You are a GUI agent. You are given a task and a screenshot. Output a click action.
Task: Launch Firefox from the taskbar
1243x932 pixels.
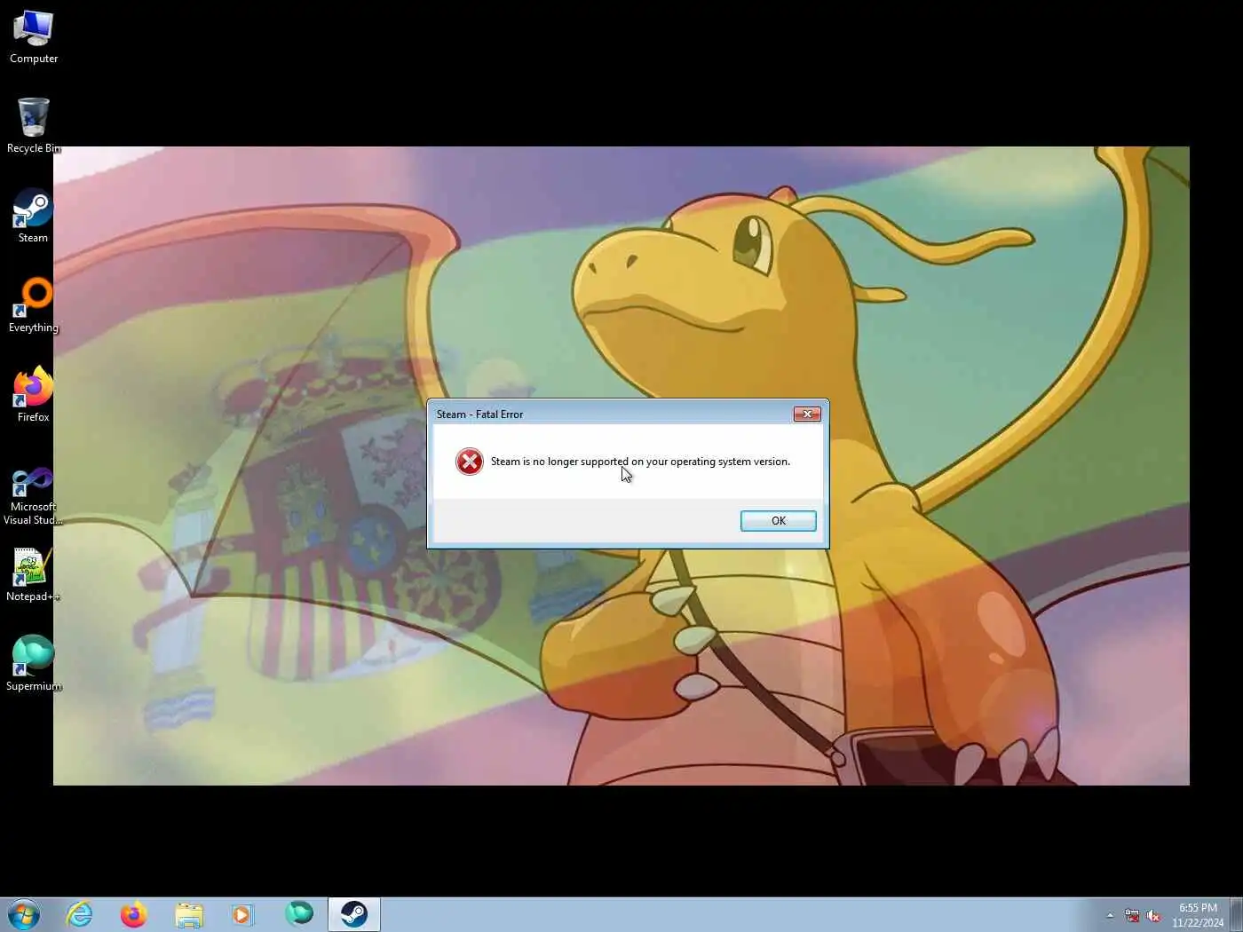[133, 914]
